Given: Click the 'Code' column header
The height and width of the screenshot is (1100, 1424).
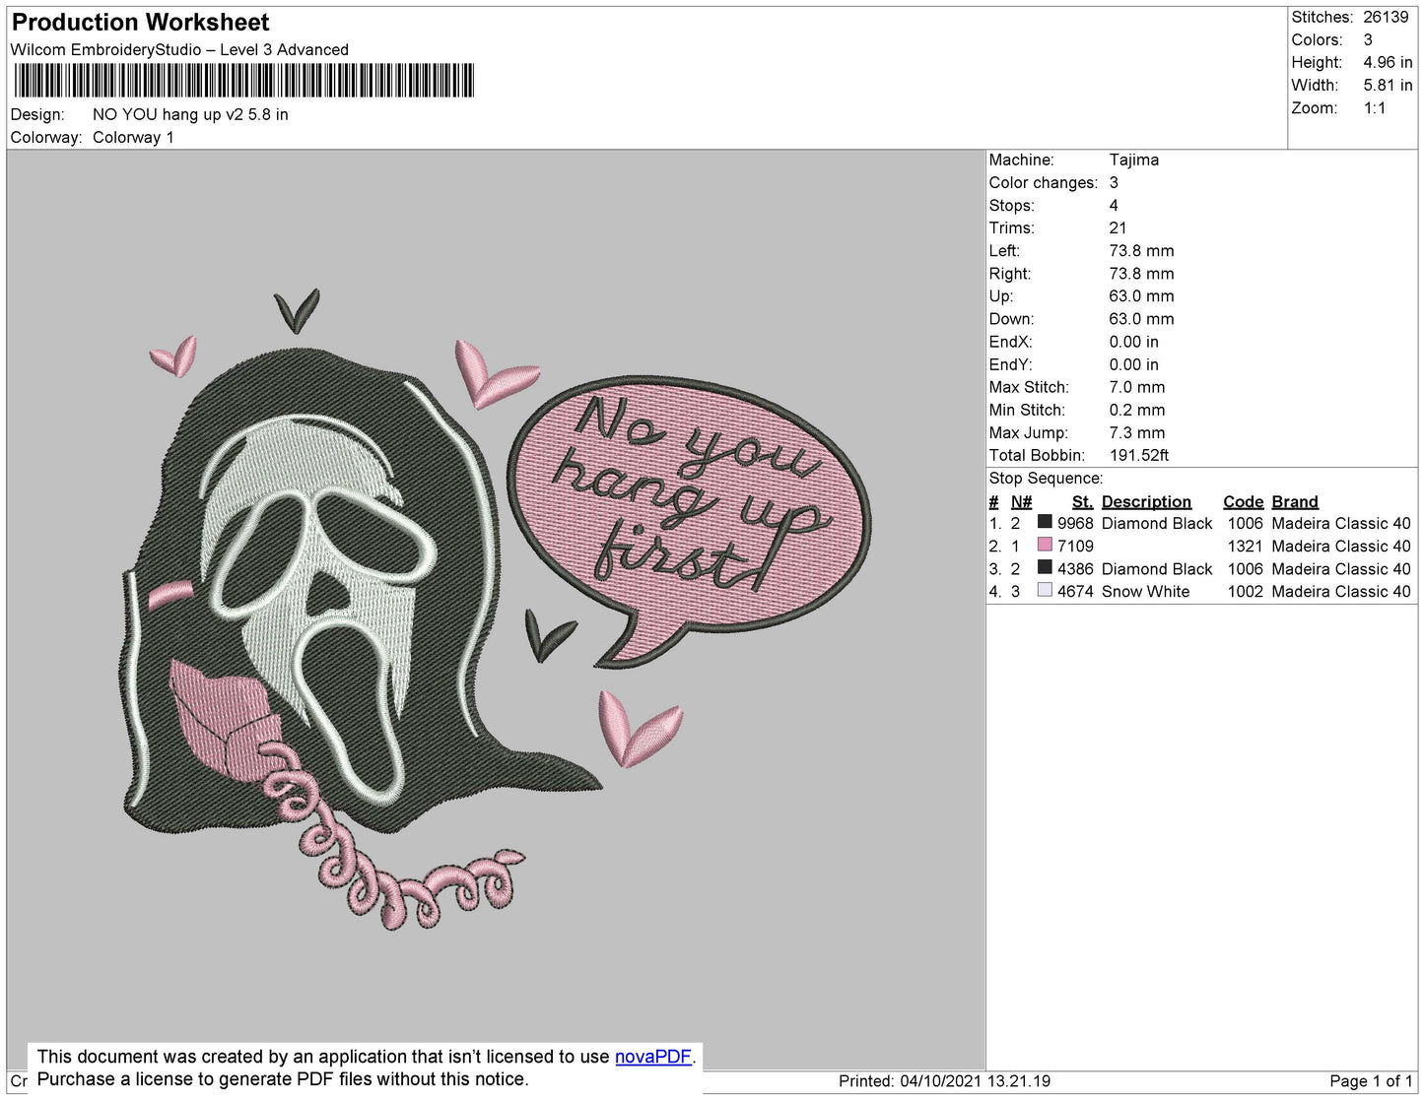Looking at the screenshot, I should click(x=1244, y=501).
